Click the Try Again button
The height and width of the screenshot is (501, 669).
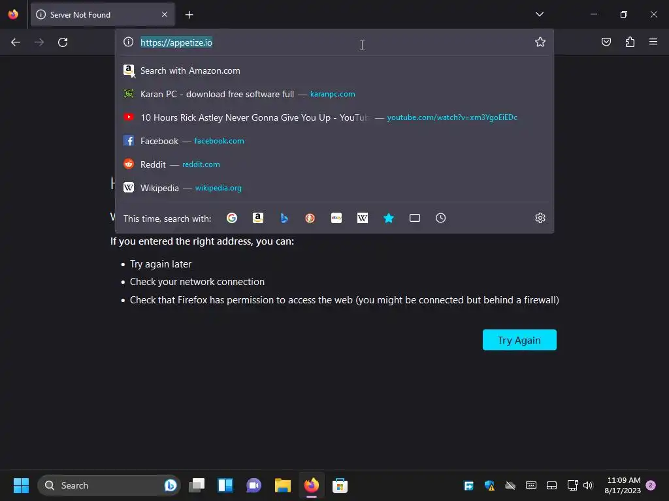[x=519, y=340]
